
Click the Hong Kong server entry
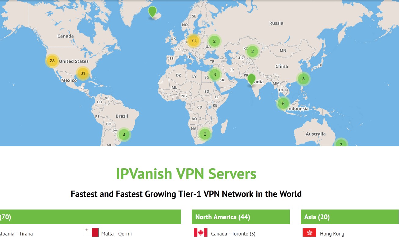(332, 234)
